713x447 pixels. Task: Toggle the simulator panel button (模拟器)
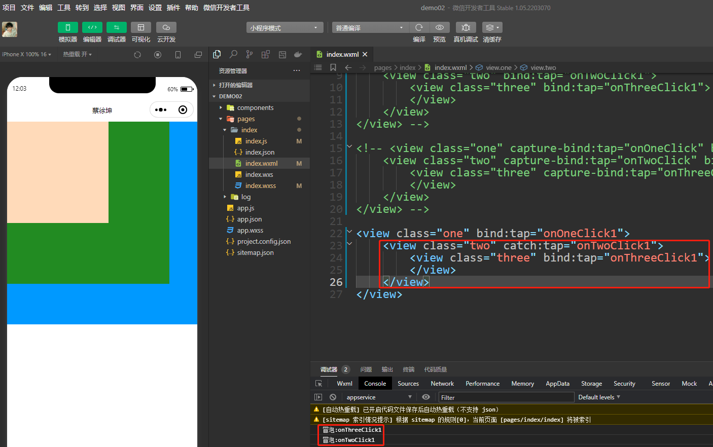[x=68, y=27]
